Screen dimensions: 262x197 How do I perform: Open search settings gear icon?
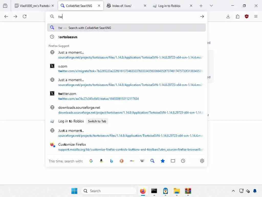click(x=202, y=161)
